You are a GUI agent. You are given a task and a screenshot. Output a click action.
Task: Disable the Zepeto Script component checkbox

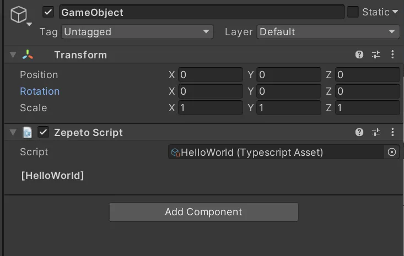point(43,132)
